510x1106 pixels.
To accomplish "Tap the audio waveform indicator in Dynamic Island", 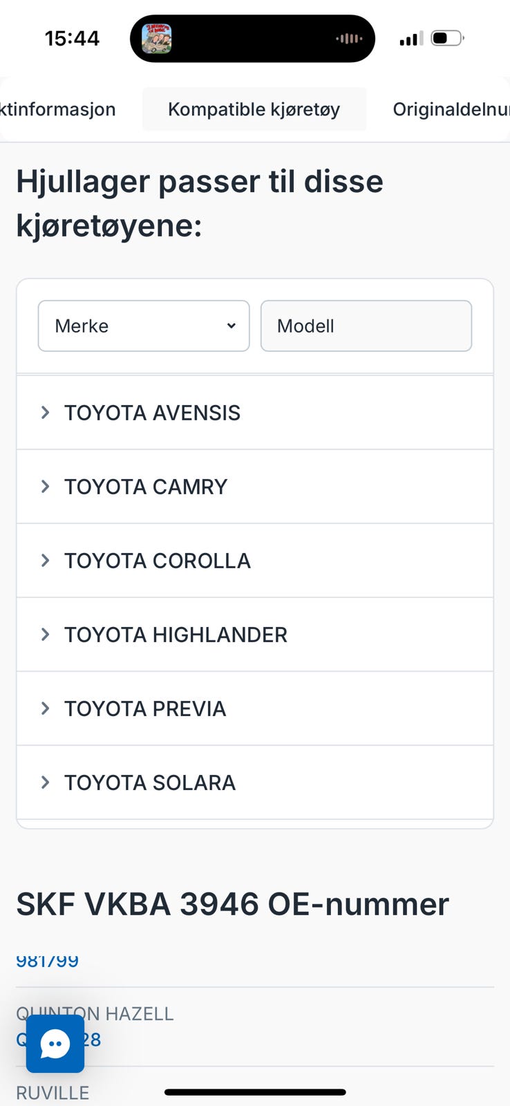I will [x=349, y=39].
